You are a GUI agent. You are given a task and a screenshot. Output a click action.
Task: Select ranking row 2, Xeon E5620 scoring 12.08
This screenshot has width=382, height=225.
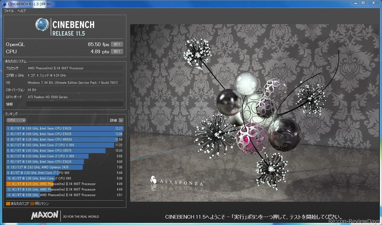(65, 134)
